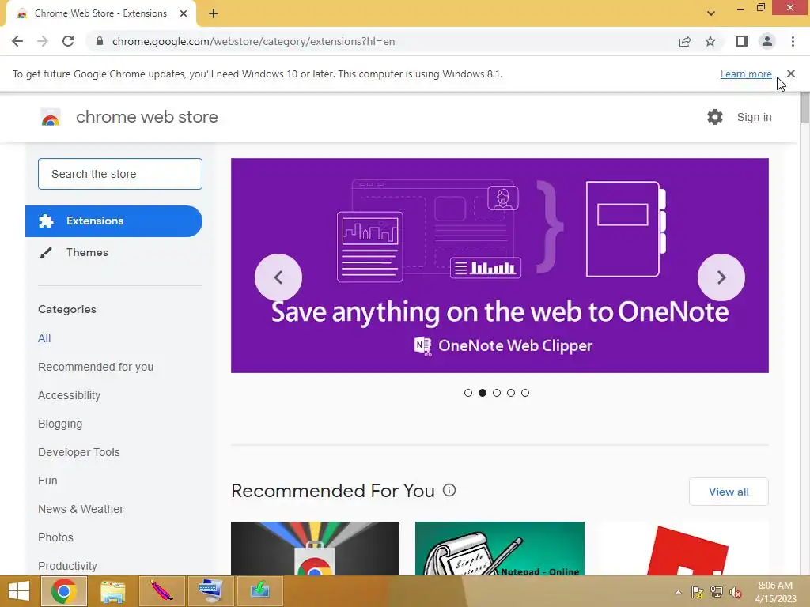The height and width of the screenshot is (607, 810).
Task: Open the Chrome shopping bag extension card
Action: 315,549
